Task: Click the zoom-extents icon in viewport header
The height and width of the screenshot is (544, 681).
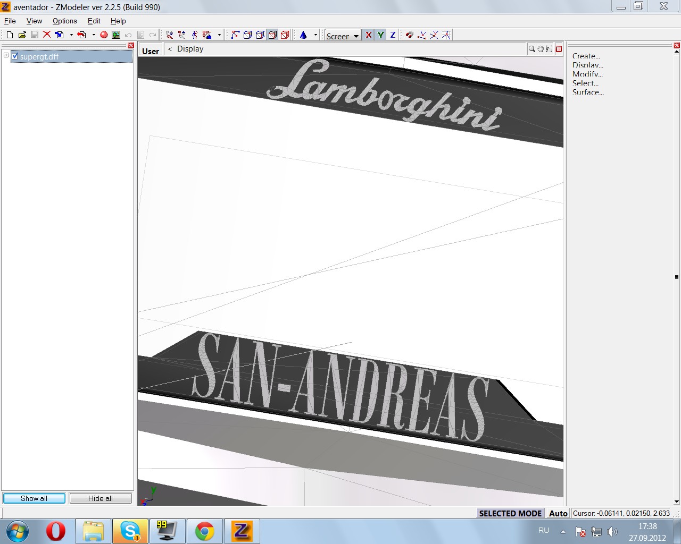Action: tap(549, 49)
